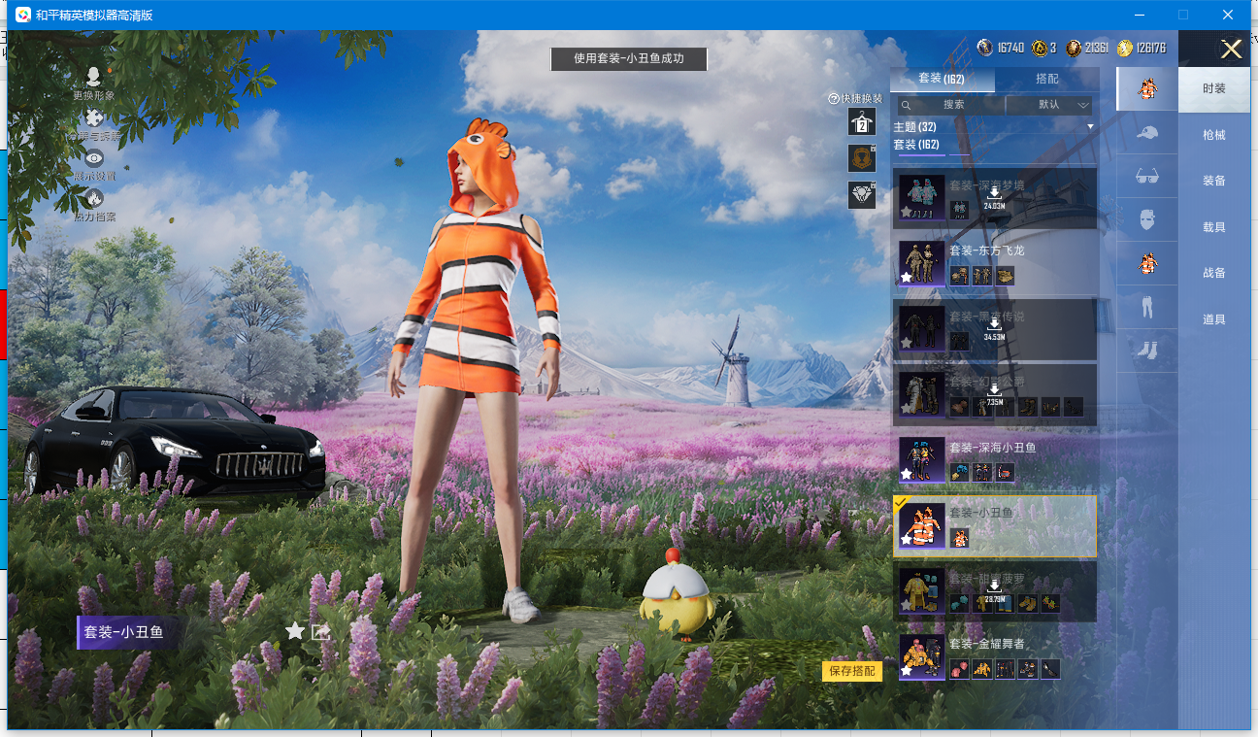Screen dimensions: 1258x737
Task: Toggle favorite star next to 套装-小丑鱼 label
Action: pyautogui.click(x=295, y=631)
